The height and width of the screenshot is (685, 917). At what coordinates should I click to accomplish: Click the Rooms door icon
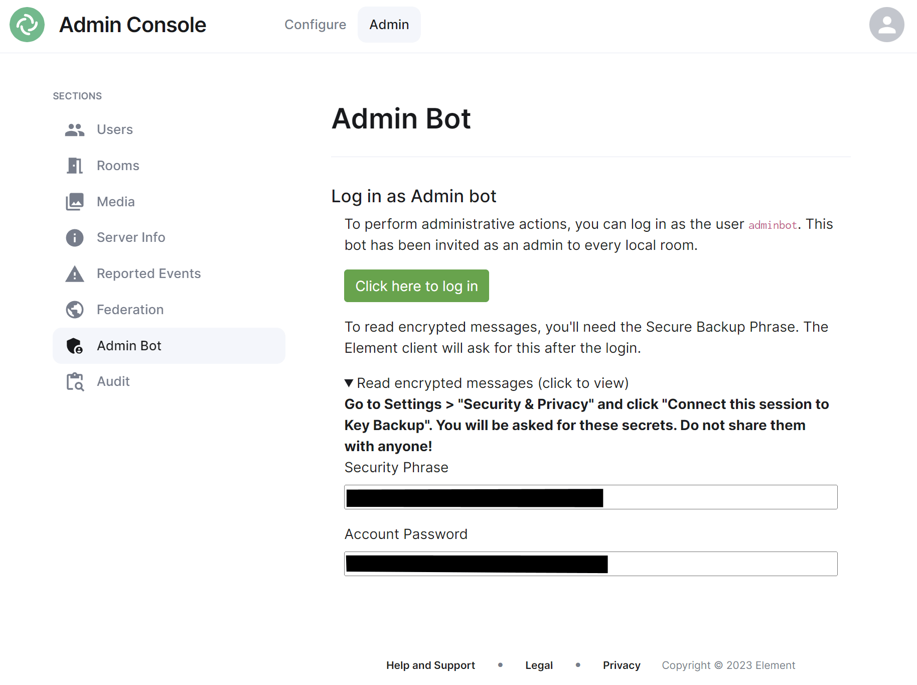tap(75, 166)
